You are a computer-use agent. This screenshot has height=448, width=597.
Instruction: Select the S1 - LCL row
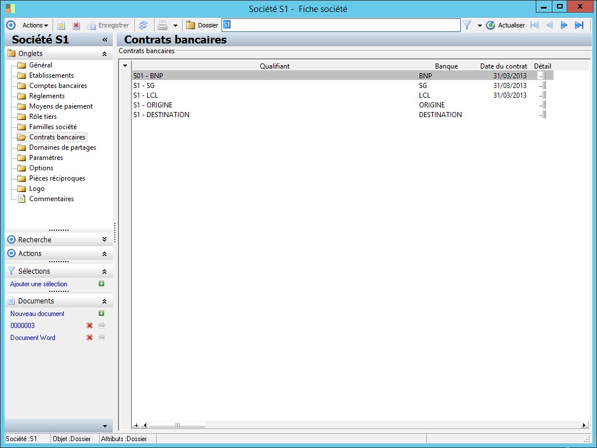[342, 95]
